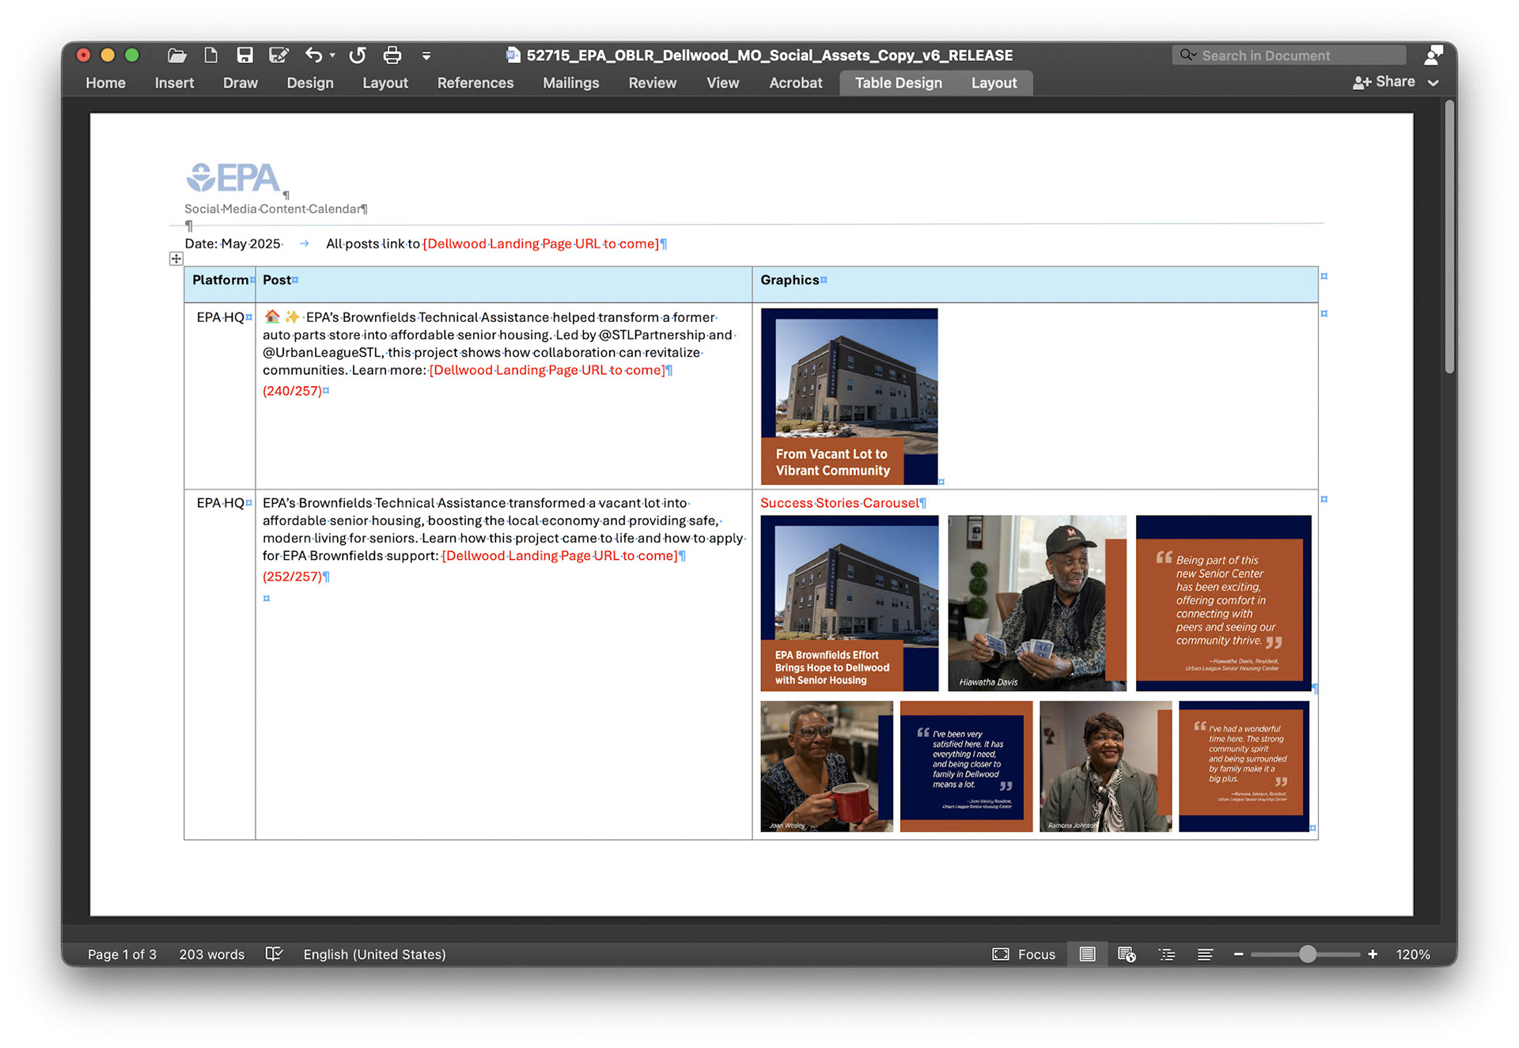The image size is (1519, 1048).
Task: Click the Save document icon
Action: point(244,55)
